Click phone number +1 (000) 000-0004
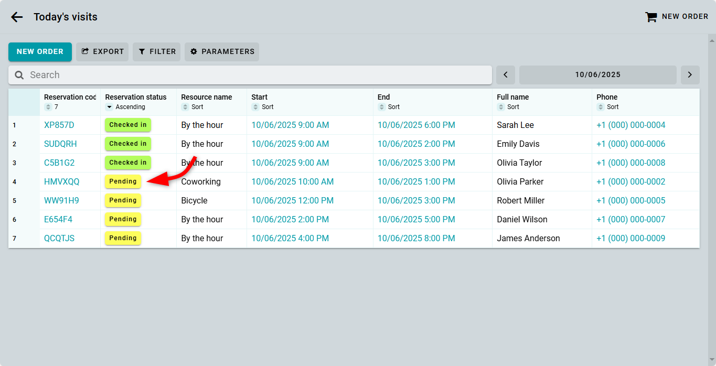716x366 pixels. pos(630,125)
